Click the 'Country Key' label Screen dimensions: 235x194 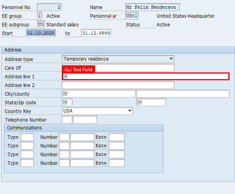pyautogui.click(x=18, y=111)
